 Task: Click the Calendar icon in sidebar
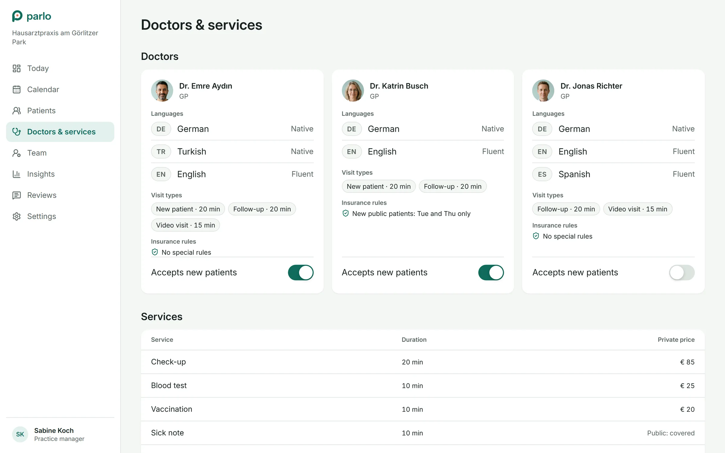pos(17,90)
